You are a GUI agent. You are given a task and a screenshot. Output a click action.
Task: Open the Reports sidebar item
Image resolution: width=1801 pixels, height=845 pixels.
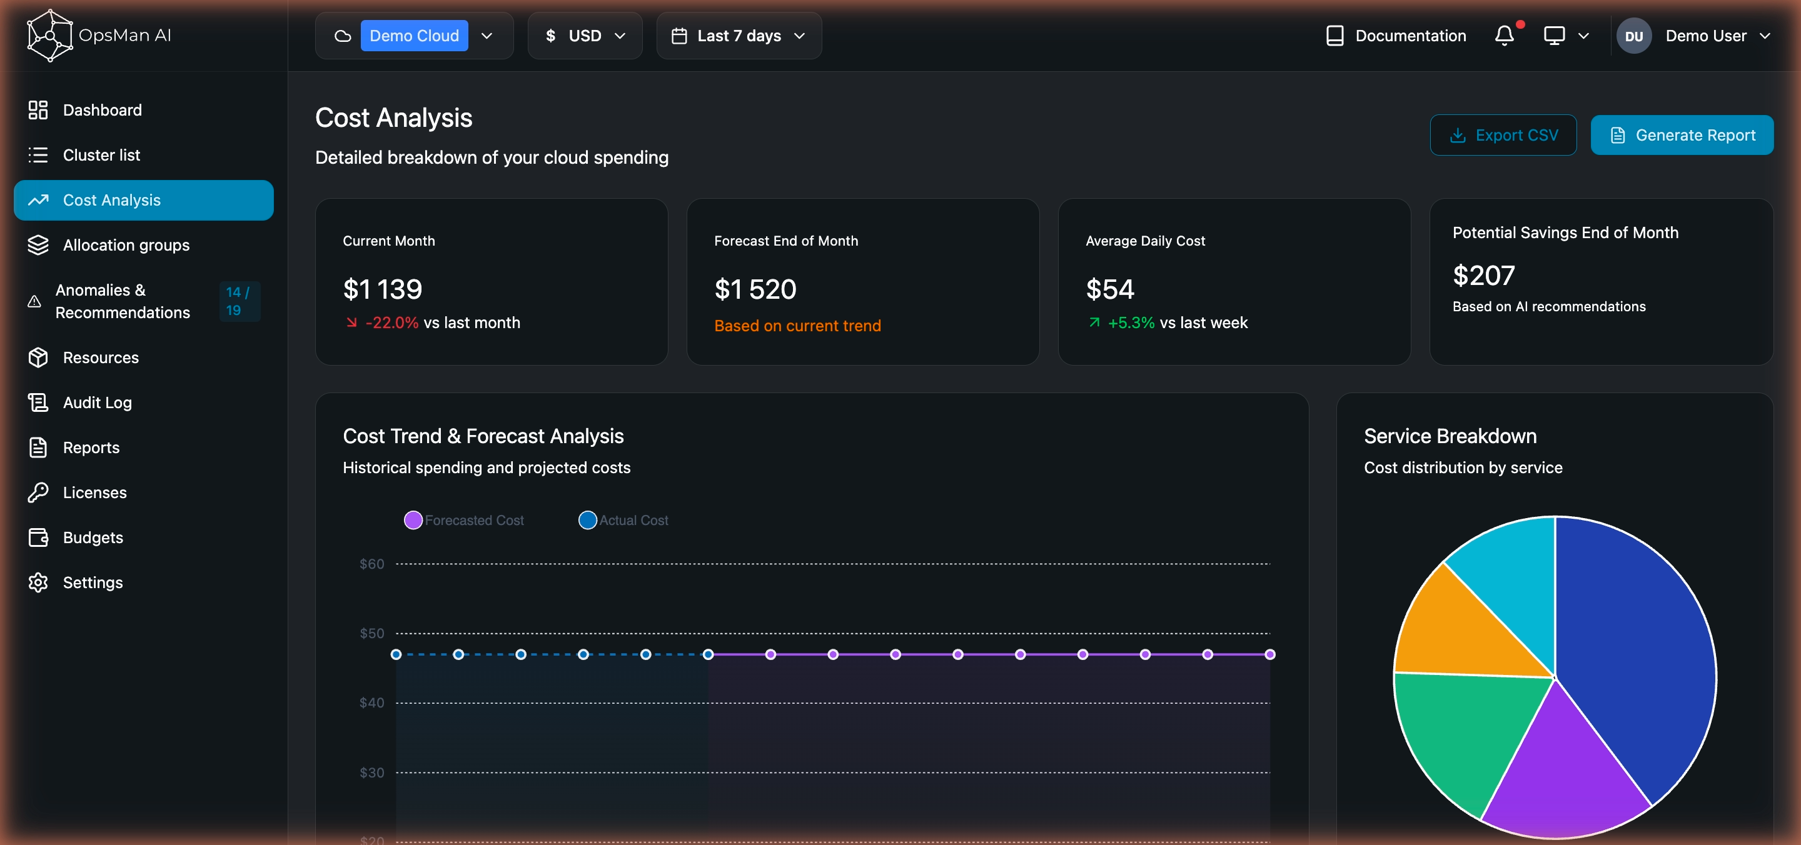pos(143,447)
